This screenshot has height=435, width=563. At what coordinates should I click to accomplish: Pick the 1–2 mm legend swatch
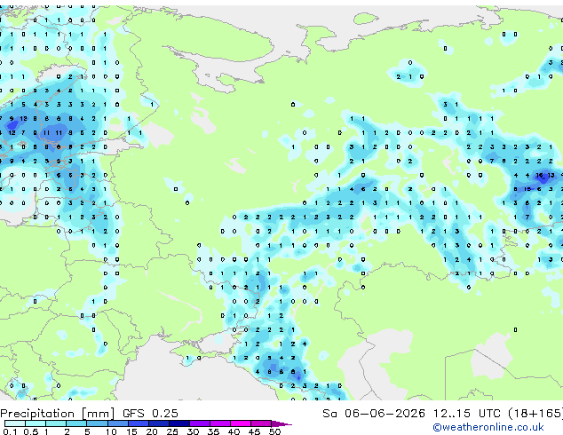(56, 423)
